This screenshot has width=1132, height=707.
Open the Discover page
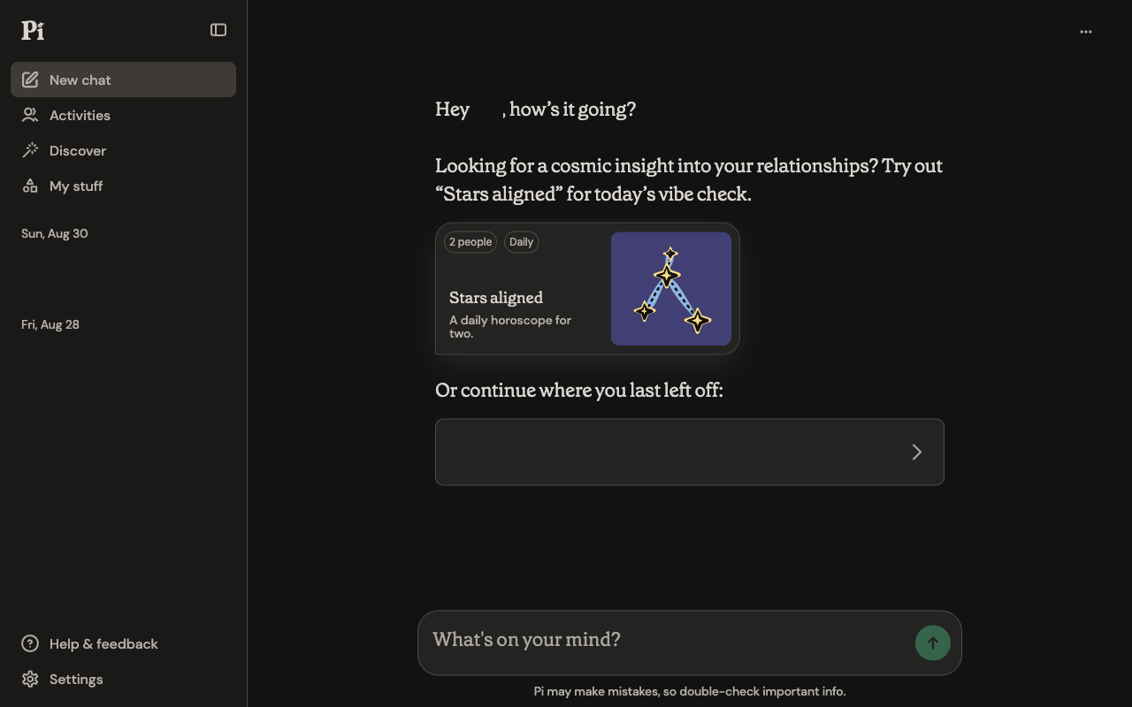point(123,150)
